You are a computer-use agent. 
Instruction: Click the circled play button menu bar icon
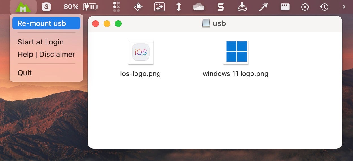[305, 7]
